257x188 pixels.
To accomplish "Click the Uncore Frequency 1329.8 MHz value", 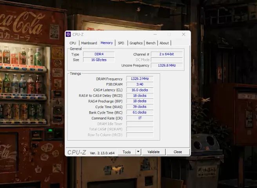I will pyautogui.click(x=167, y=65).
